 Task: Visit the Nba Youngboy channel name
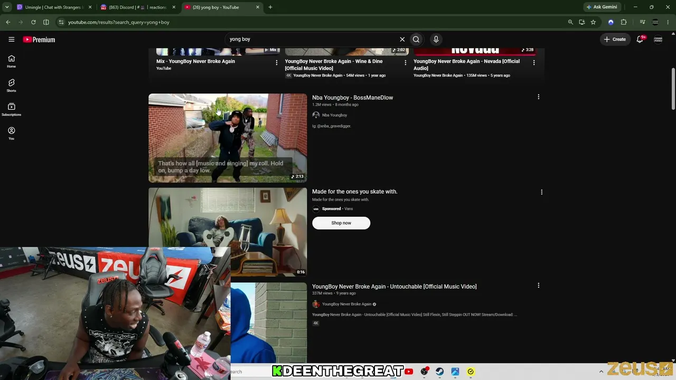[x=334, y=115]
